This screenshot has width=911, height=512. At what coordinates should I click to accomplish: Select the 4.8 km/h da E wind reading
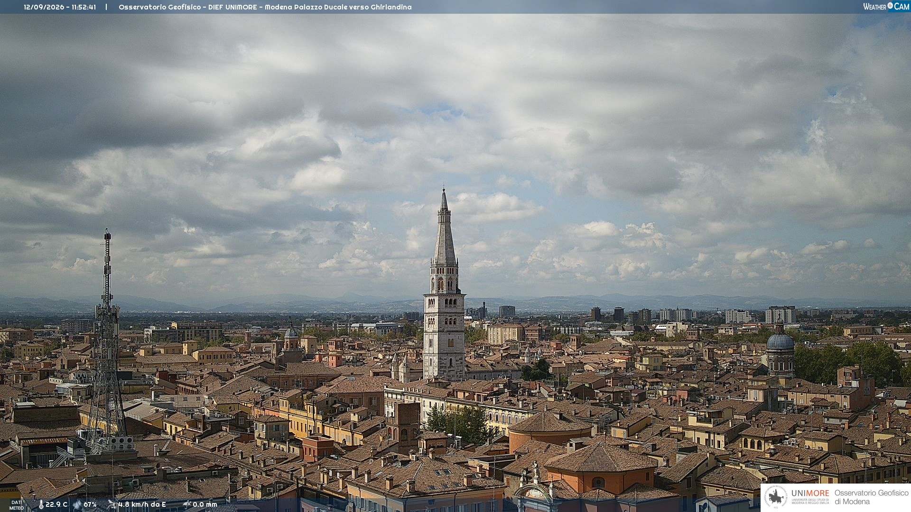[x=142, y=504]
